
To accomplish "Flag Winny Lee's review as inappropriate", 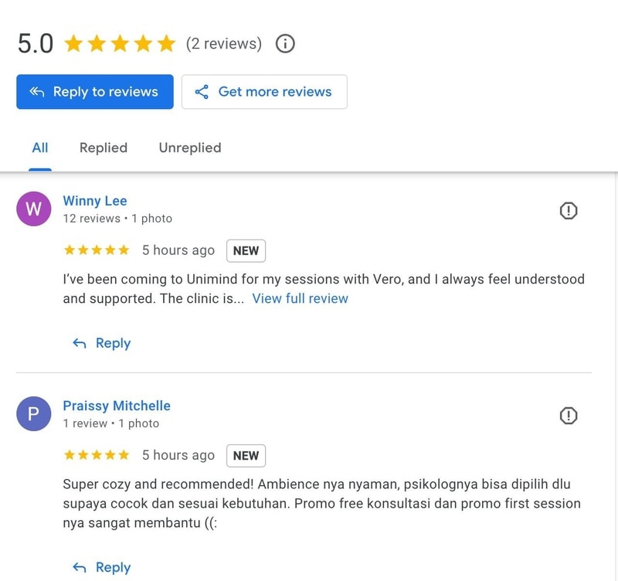I will coord(569,210).
